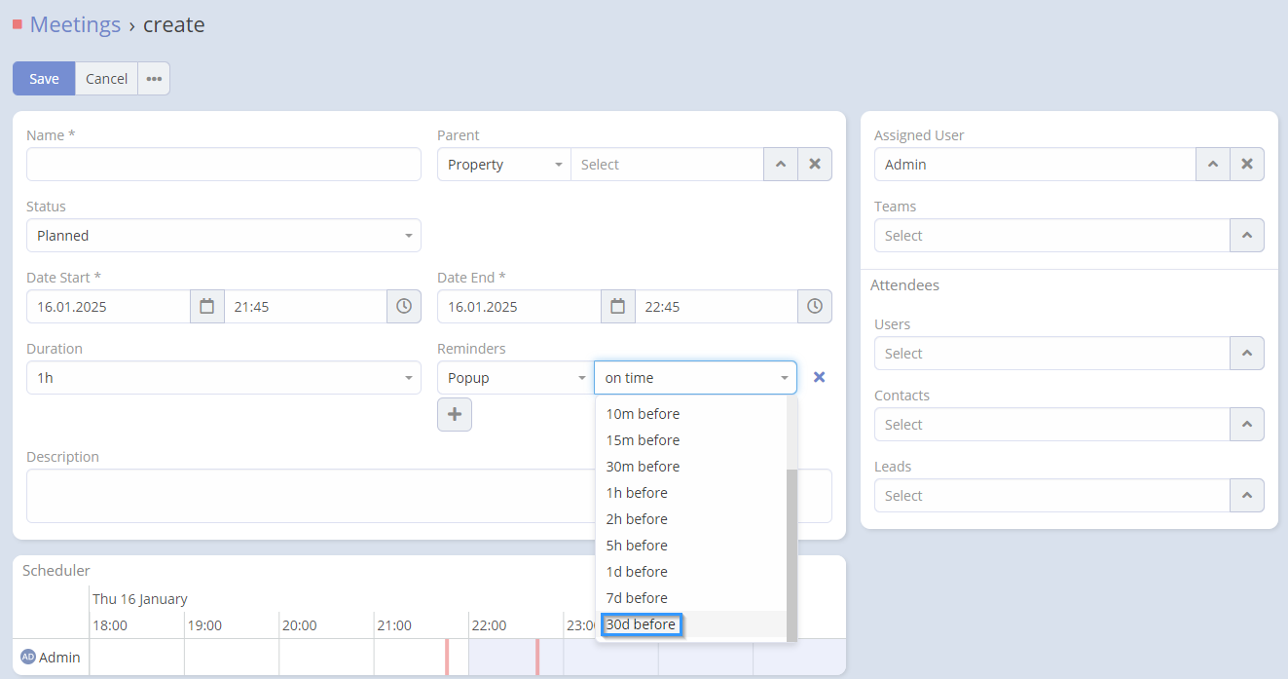The image size is (1288, 679).
Task: Select the 15m before reminder option
Action: [x=643, y=440]
